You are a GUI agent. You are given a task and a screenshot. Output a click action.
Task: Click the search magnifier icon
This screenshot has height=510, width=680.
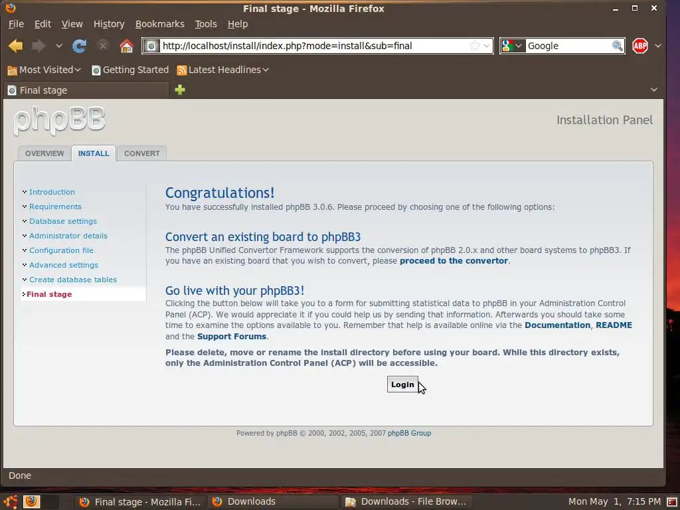coord(617,46)
